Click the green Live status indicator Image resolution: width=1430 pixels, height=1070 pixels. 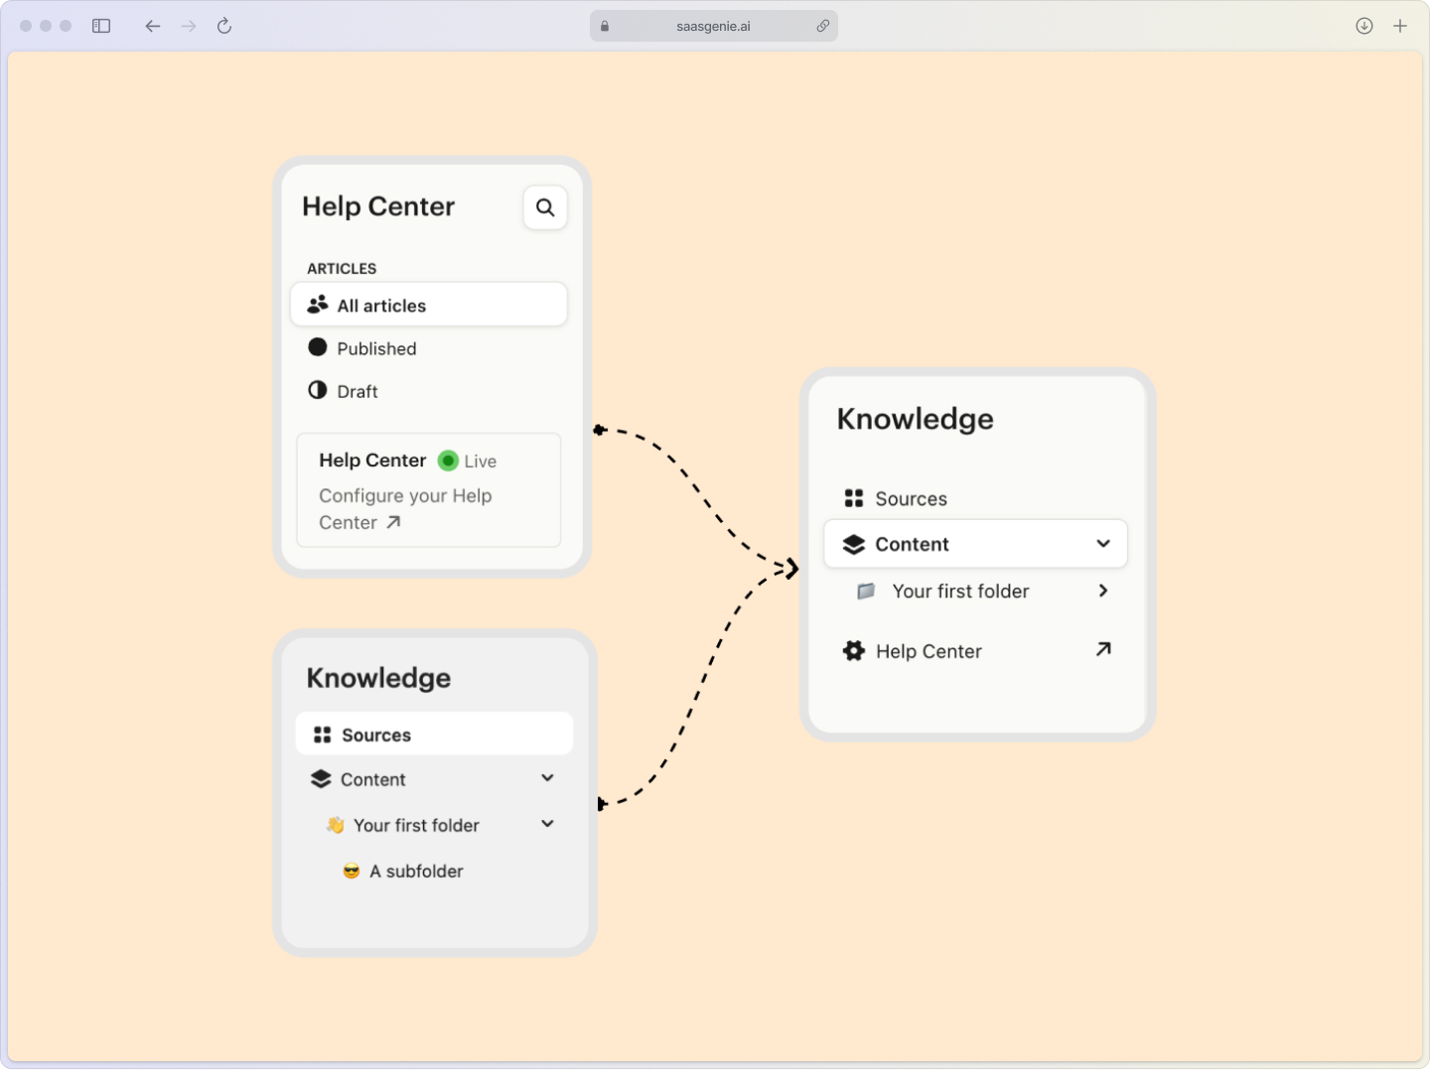pyautogui.click(x=446, y=460)
